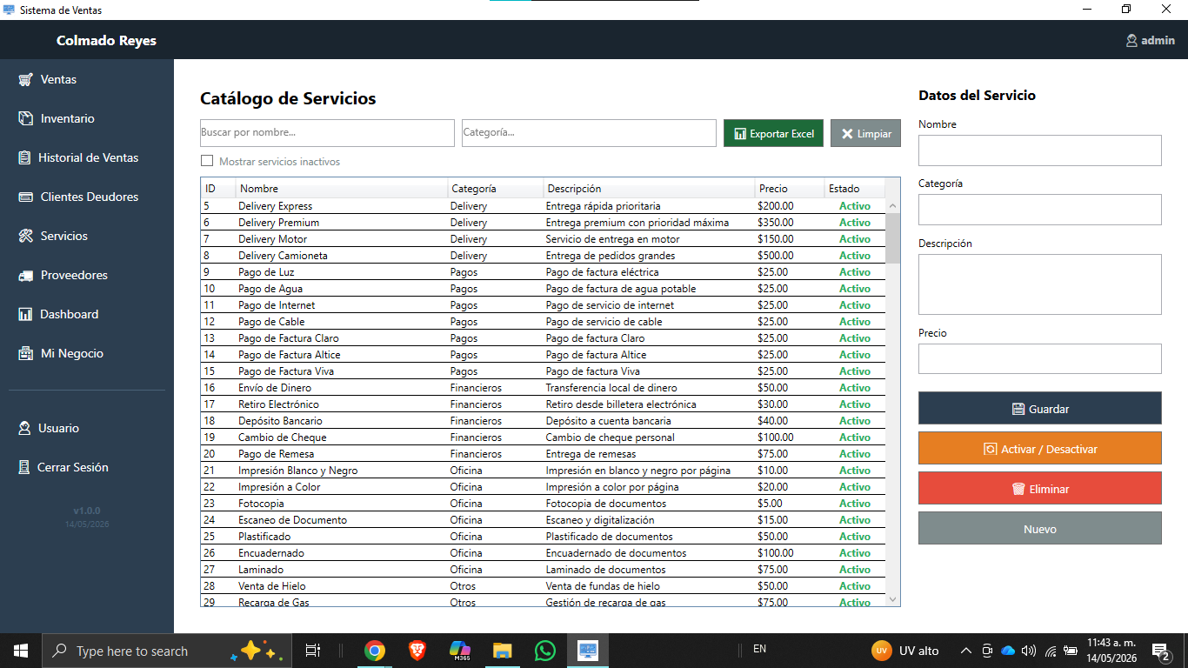Image resolution: width=1188 pixels, height=668 pixels.
Task: Click the Limpiar button
Action: [865, 133]
